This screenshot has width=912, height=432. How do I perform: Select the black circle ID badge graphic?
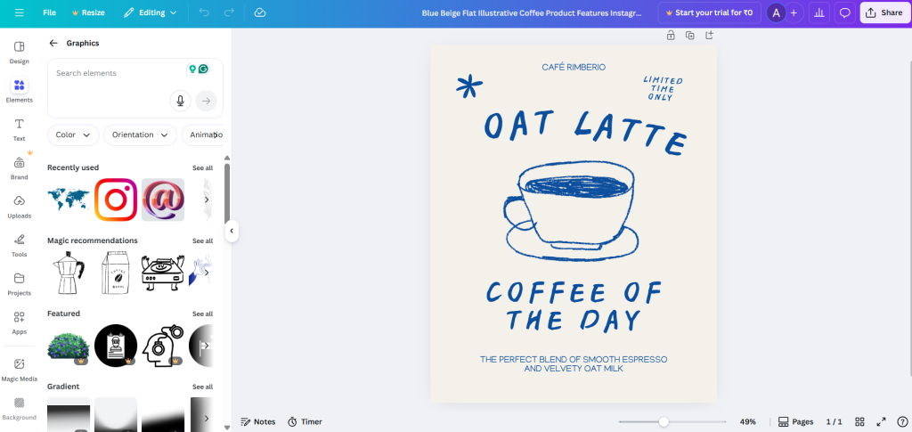click(116, 346)
